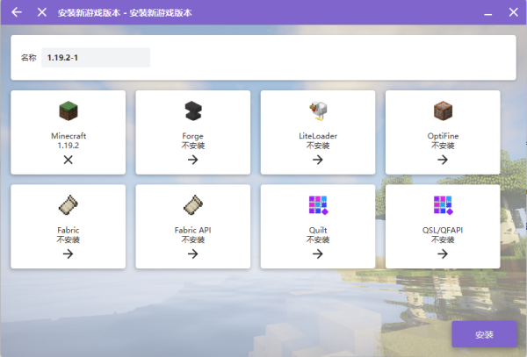Screen dimensions: 527x357
Task: Open Forge version selection arrow
Action: pos(193,160)
